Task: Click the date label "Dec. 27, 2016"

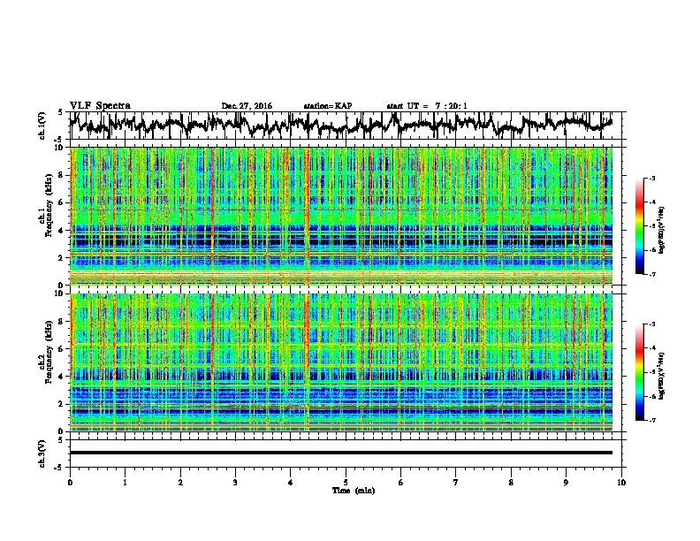Action: click(x=247, y=106)
